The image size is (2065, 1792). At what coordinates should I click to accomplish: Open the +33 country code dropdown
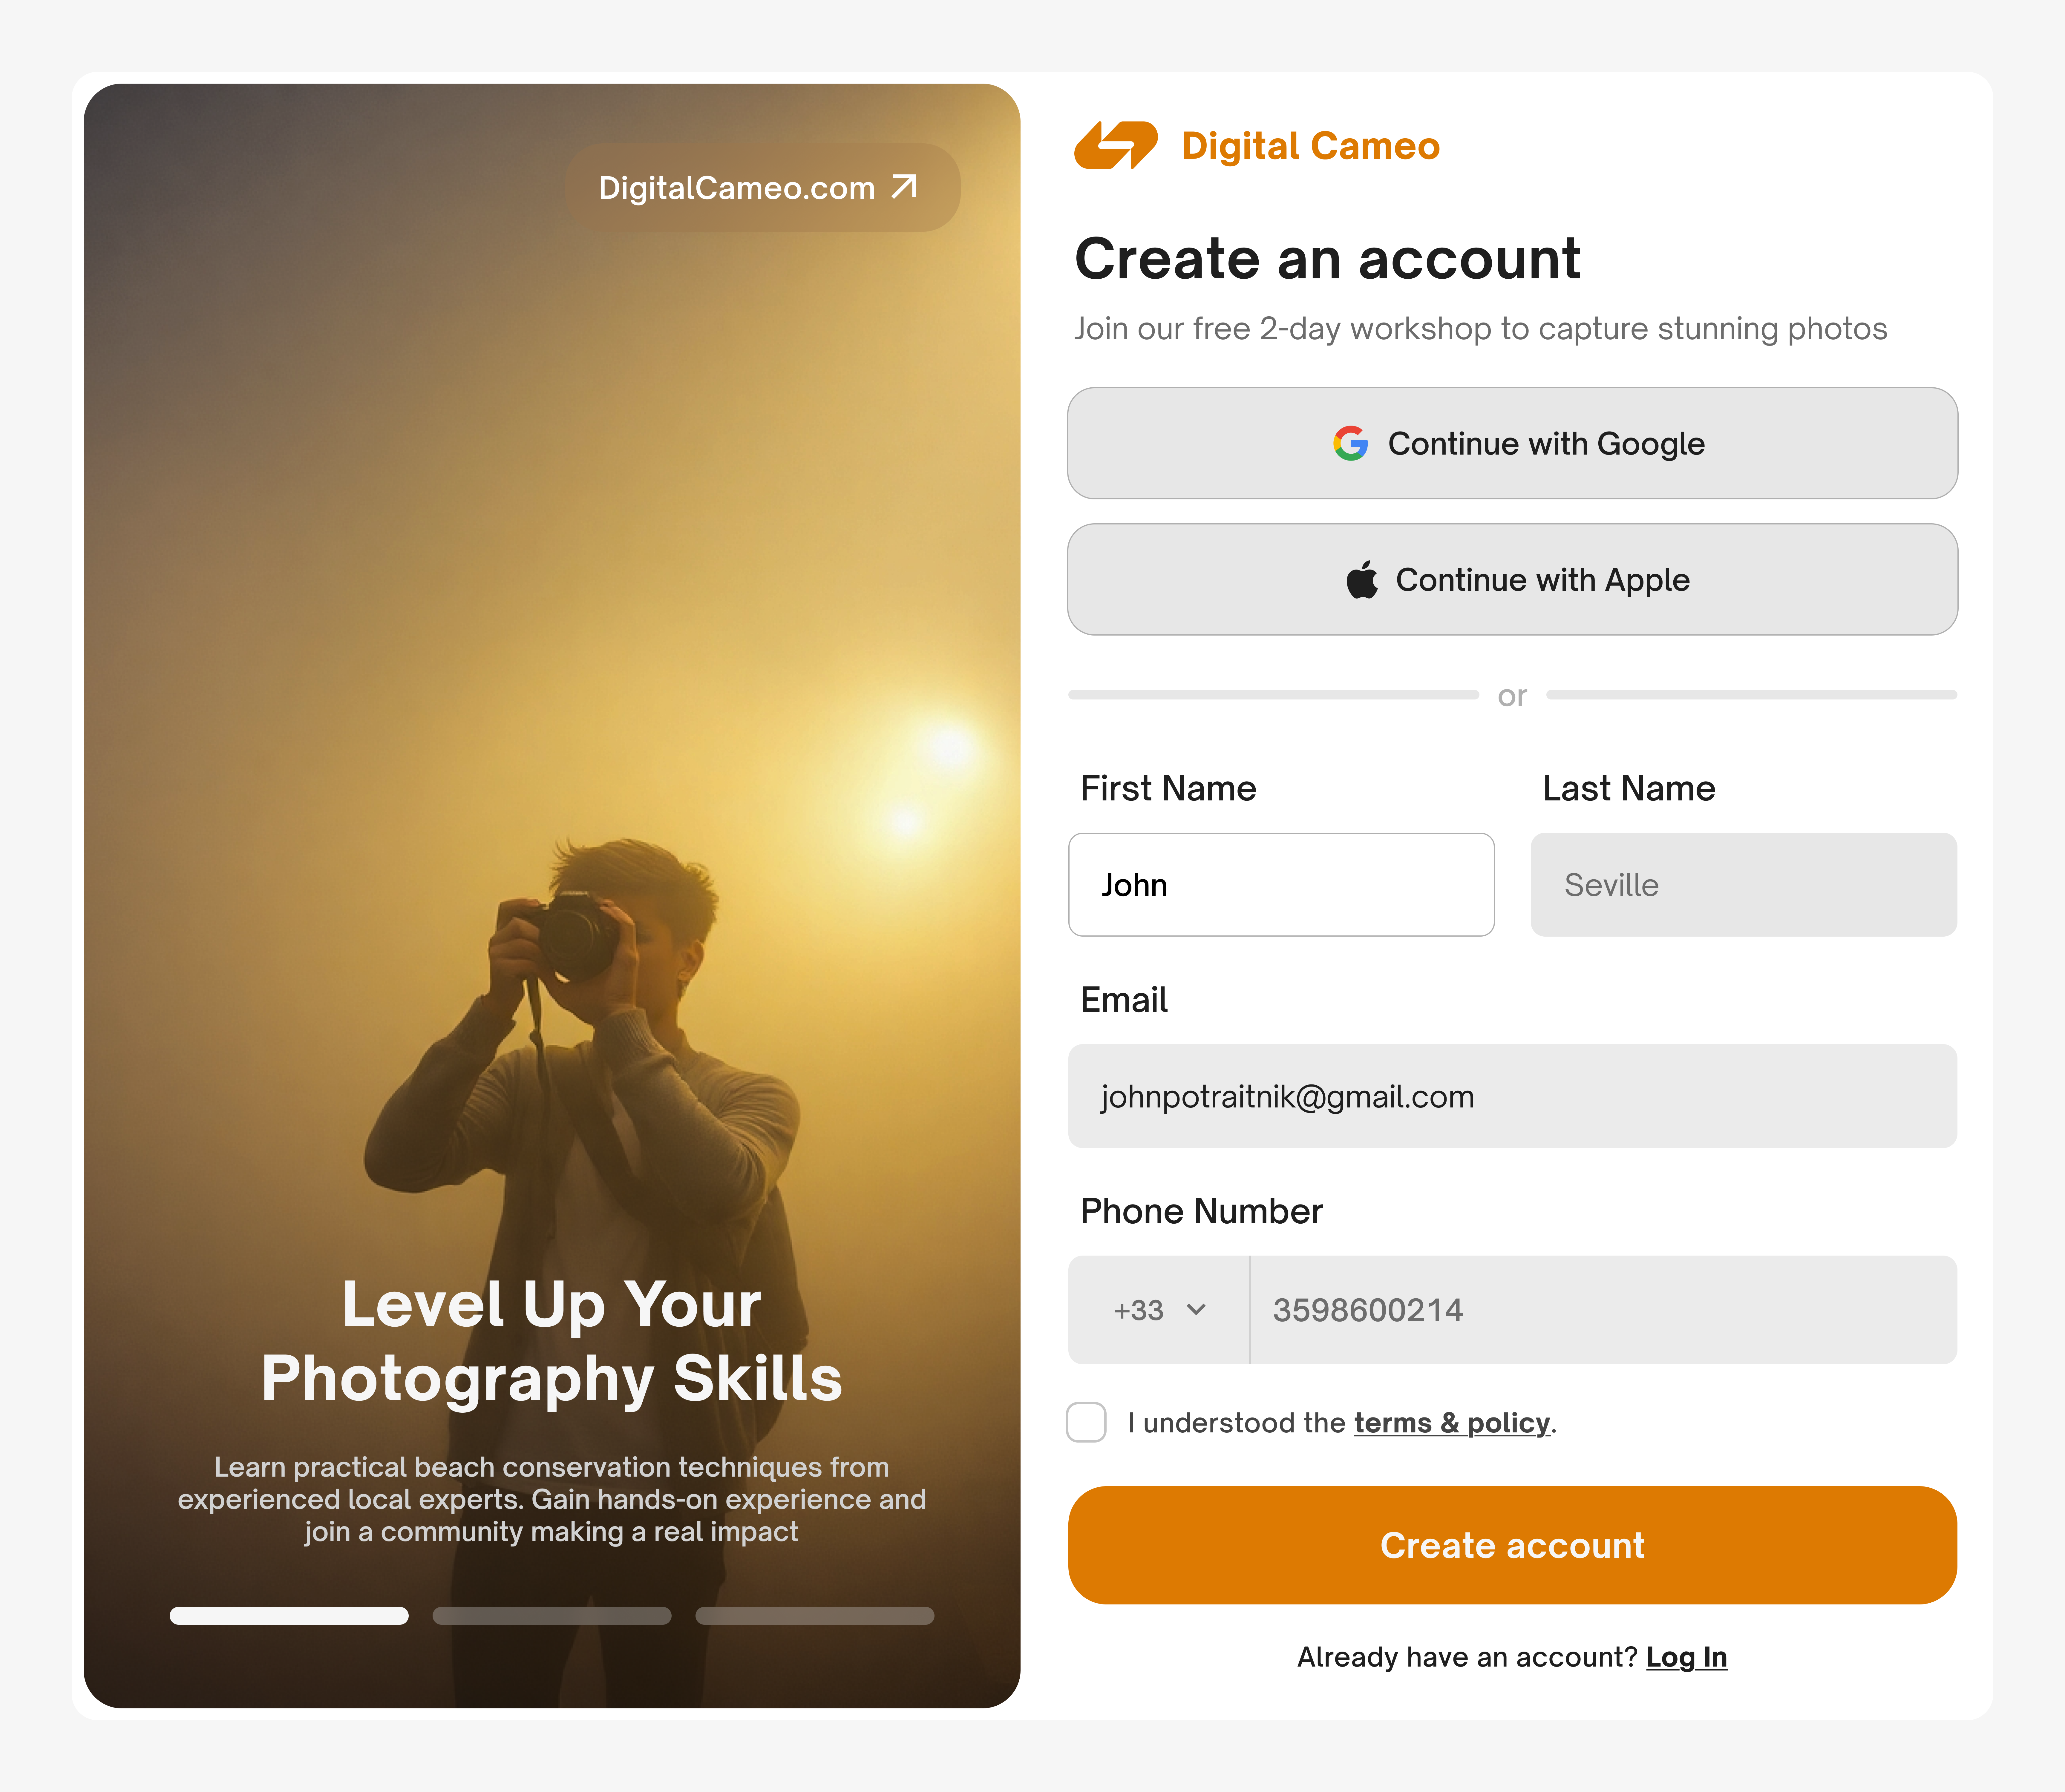(1159, 1310)
